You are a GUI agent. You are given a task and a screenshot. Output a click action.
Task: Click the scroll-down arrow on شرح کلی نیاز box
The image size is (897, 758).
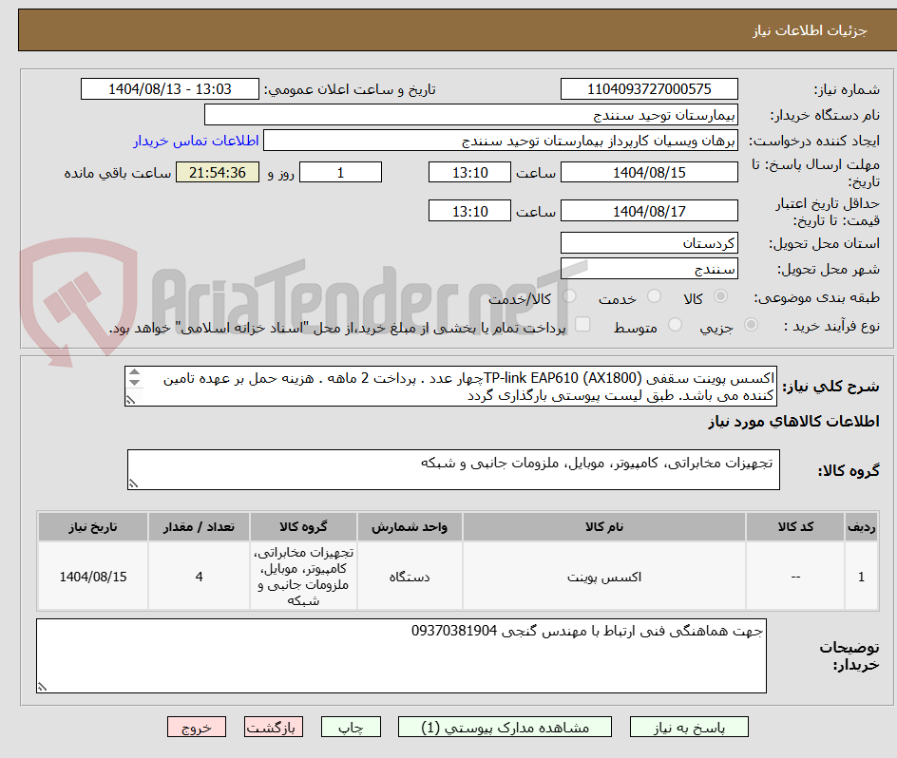pyautogui.click(x=134, y=381)
